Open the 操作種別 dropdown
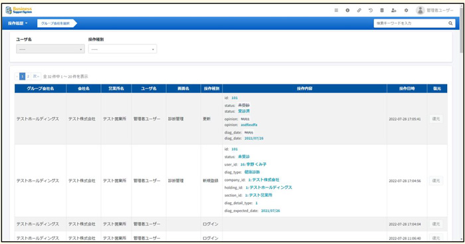Screen dimensions: 465x244 [x=122, y=49]
